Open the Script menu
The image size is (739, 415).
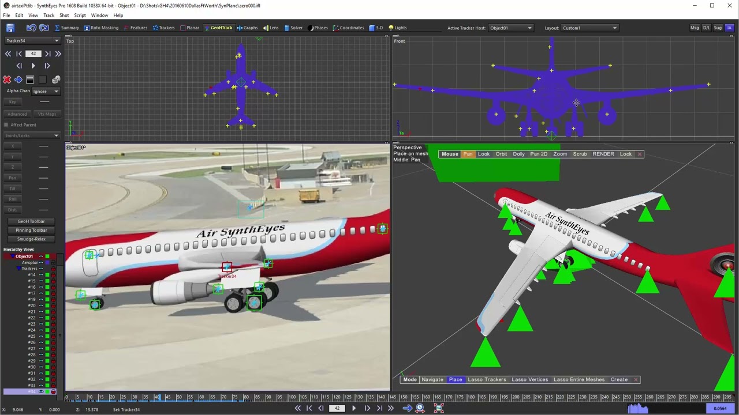tap(80, 16)
